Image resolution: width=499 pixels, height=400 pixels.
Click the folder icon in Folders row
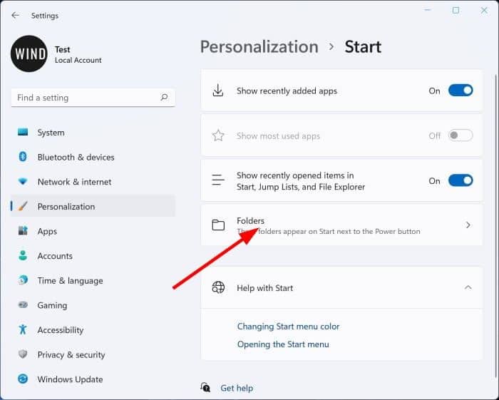coord(218,225)
